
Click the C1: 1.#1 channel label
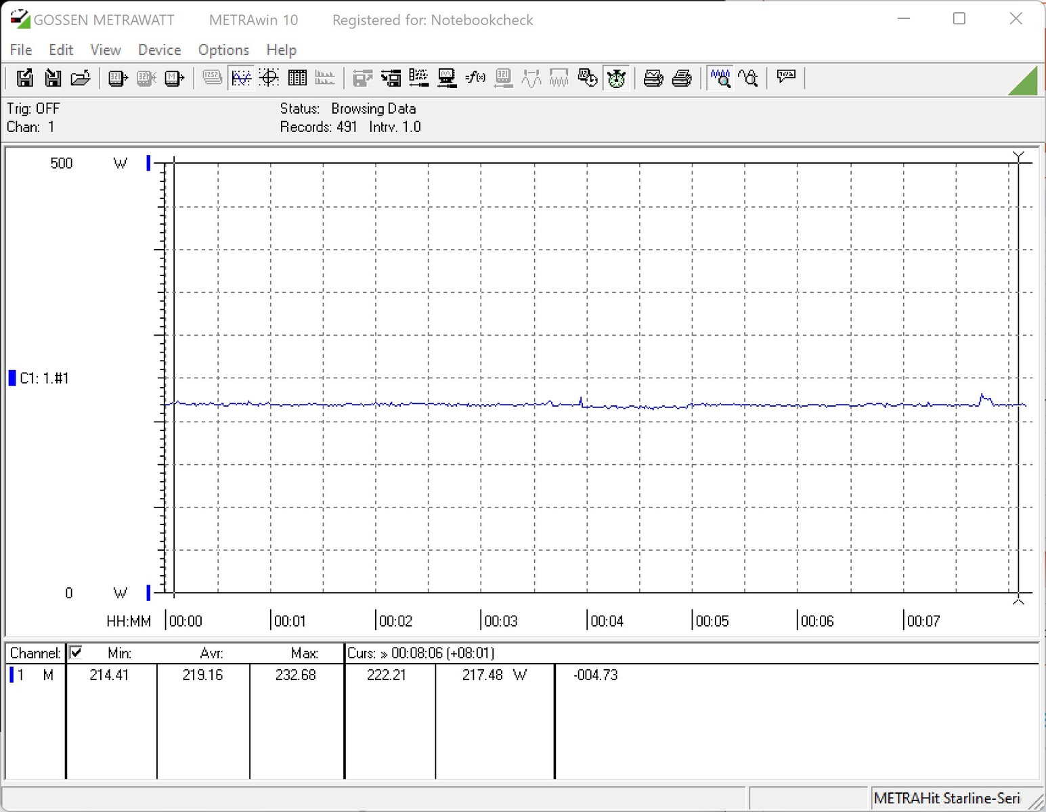[x=44, y=378]
